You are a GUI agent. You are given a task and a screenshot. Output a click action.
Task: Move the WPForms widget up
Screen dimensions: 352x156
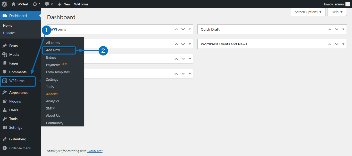click(x=176, y=29)
